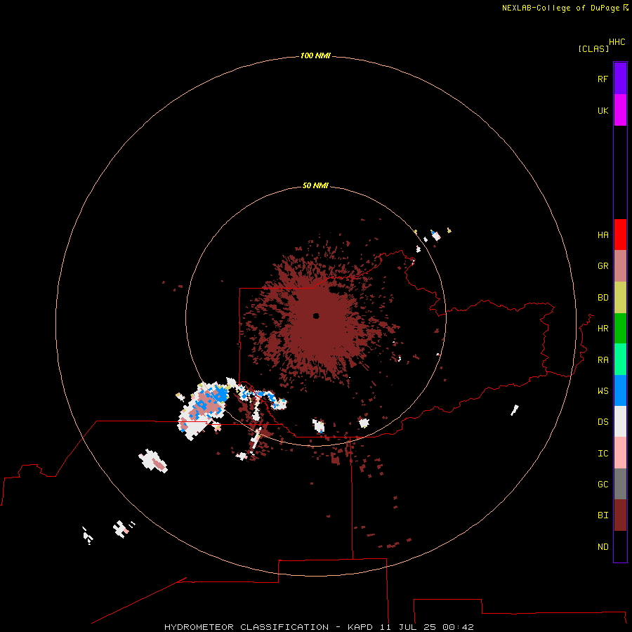632x632 pixels.
Task: Select the BD yellow legend swatch
Action: [x=620, y=298]
